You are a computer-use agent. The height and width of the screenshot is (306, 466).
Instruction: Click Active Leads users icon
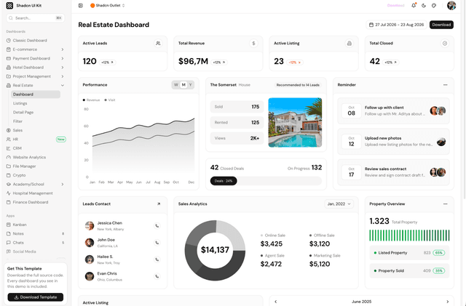(158, 44)
